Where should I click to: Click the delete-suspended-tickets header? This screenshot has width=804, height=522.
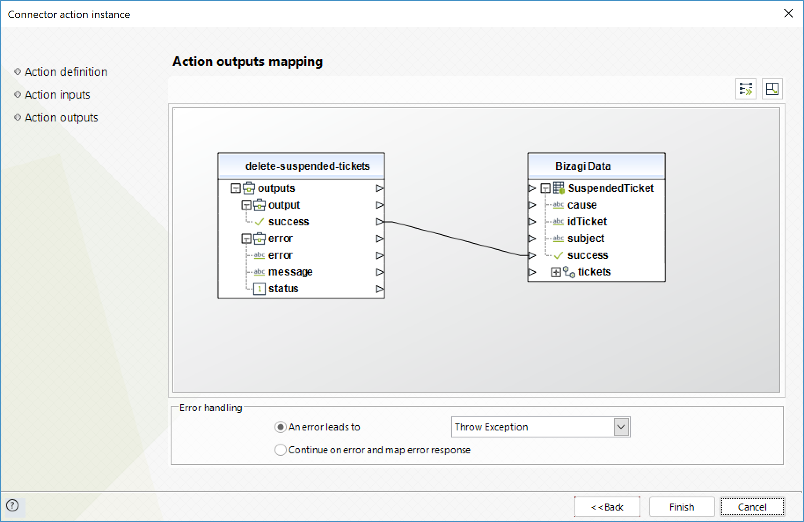click(301, 166)
